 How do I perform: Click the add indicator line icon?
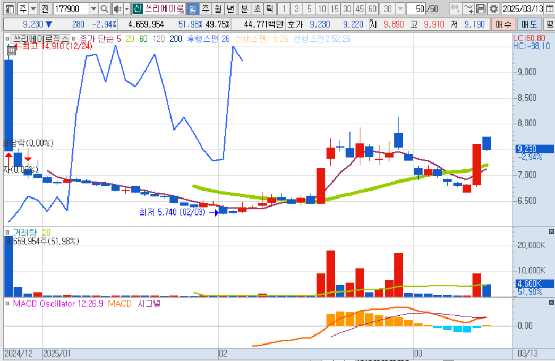468,9
